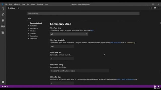
Task: Open the Extensions view in activity bar
Action: pyautogui.click(x=3, y=32)
